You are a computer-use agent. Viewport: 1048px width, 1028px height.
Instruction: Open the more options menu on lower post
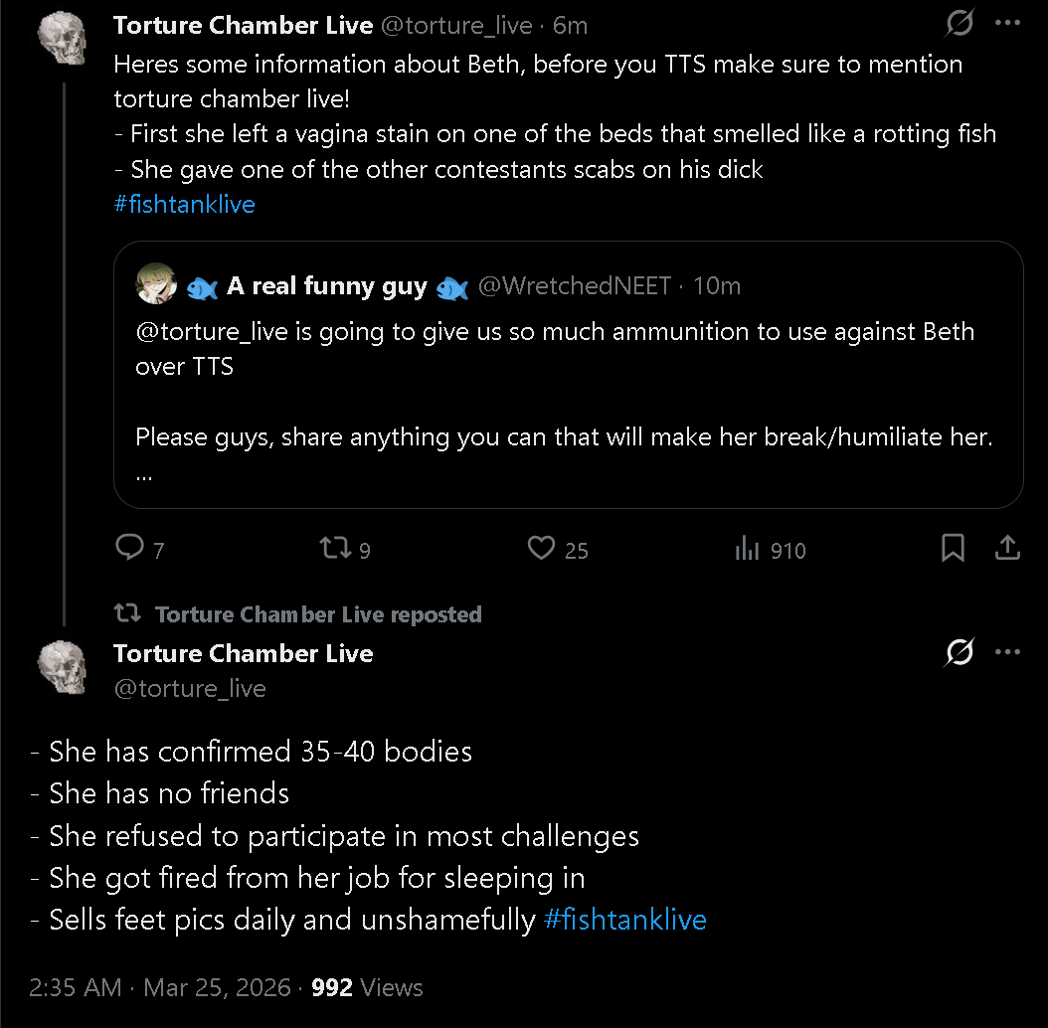(1008, 652)
